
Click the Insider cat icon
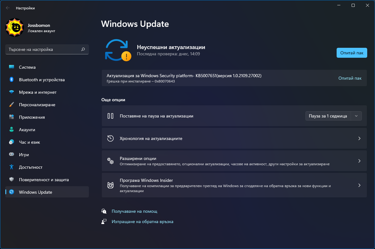click(110, 185)
